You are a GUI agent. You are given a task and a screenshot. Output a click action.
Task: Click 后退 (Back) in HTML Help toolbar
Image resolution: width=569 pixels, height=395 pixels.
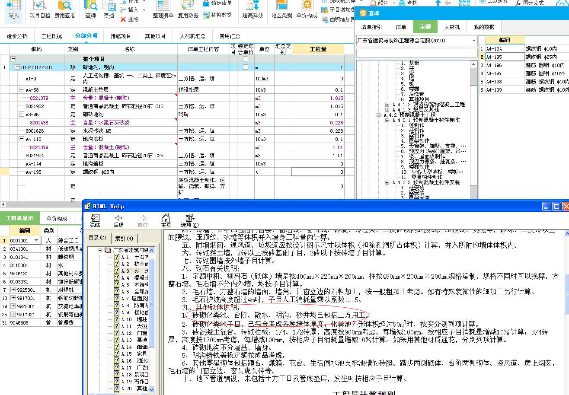(118, 221)
